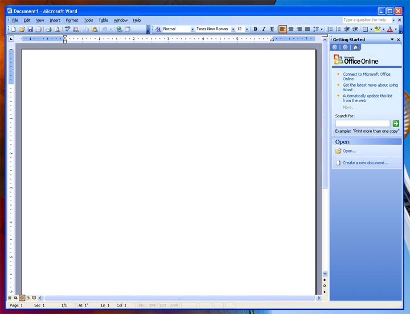Open the File menu
This screenshot has height=314, width=410.
click(x=15, y=20)
